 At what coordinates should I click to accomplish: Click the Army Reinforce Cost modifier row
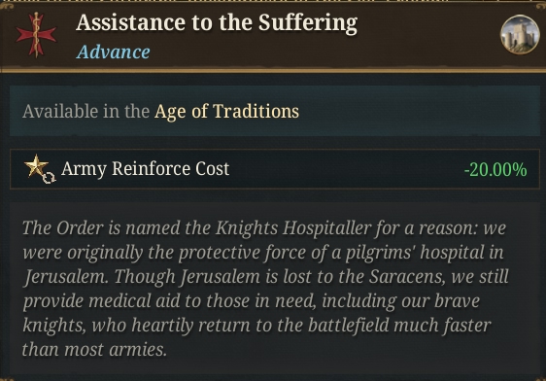(275, 169)
